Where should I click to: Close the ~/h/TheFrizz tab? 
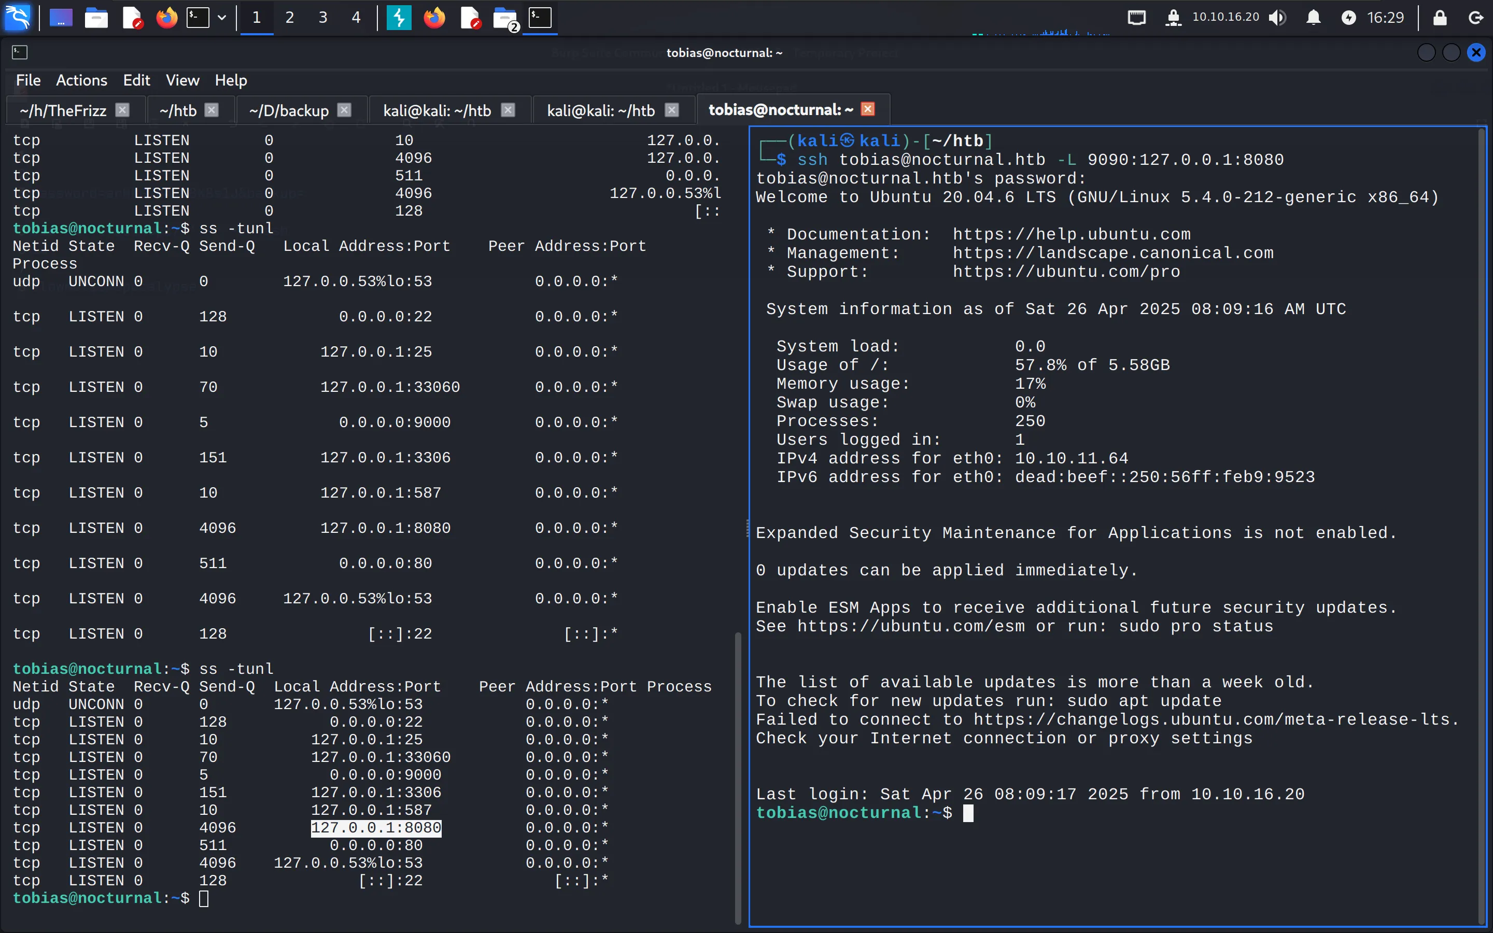[x=122, y=110]
